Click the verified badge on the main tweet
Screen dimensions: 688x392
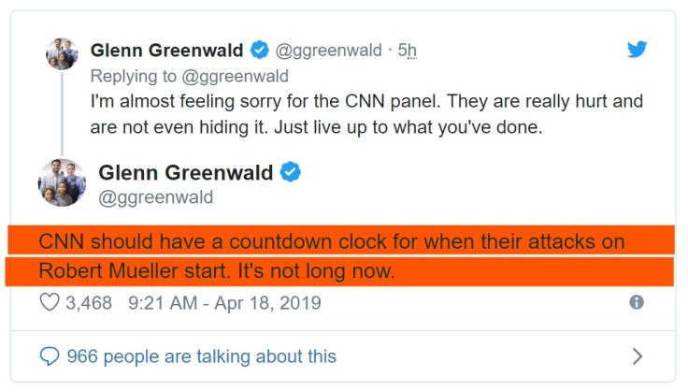pyautogui.click(x=291, y=172)
